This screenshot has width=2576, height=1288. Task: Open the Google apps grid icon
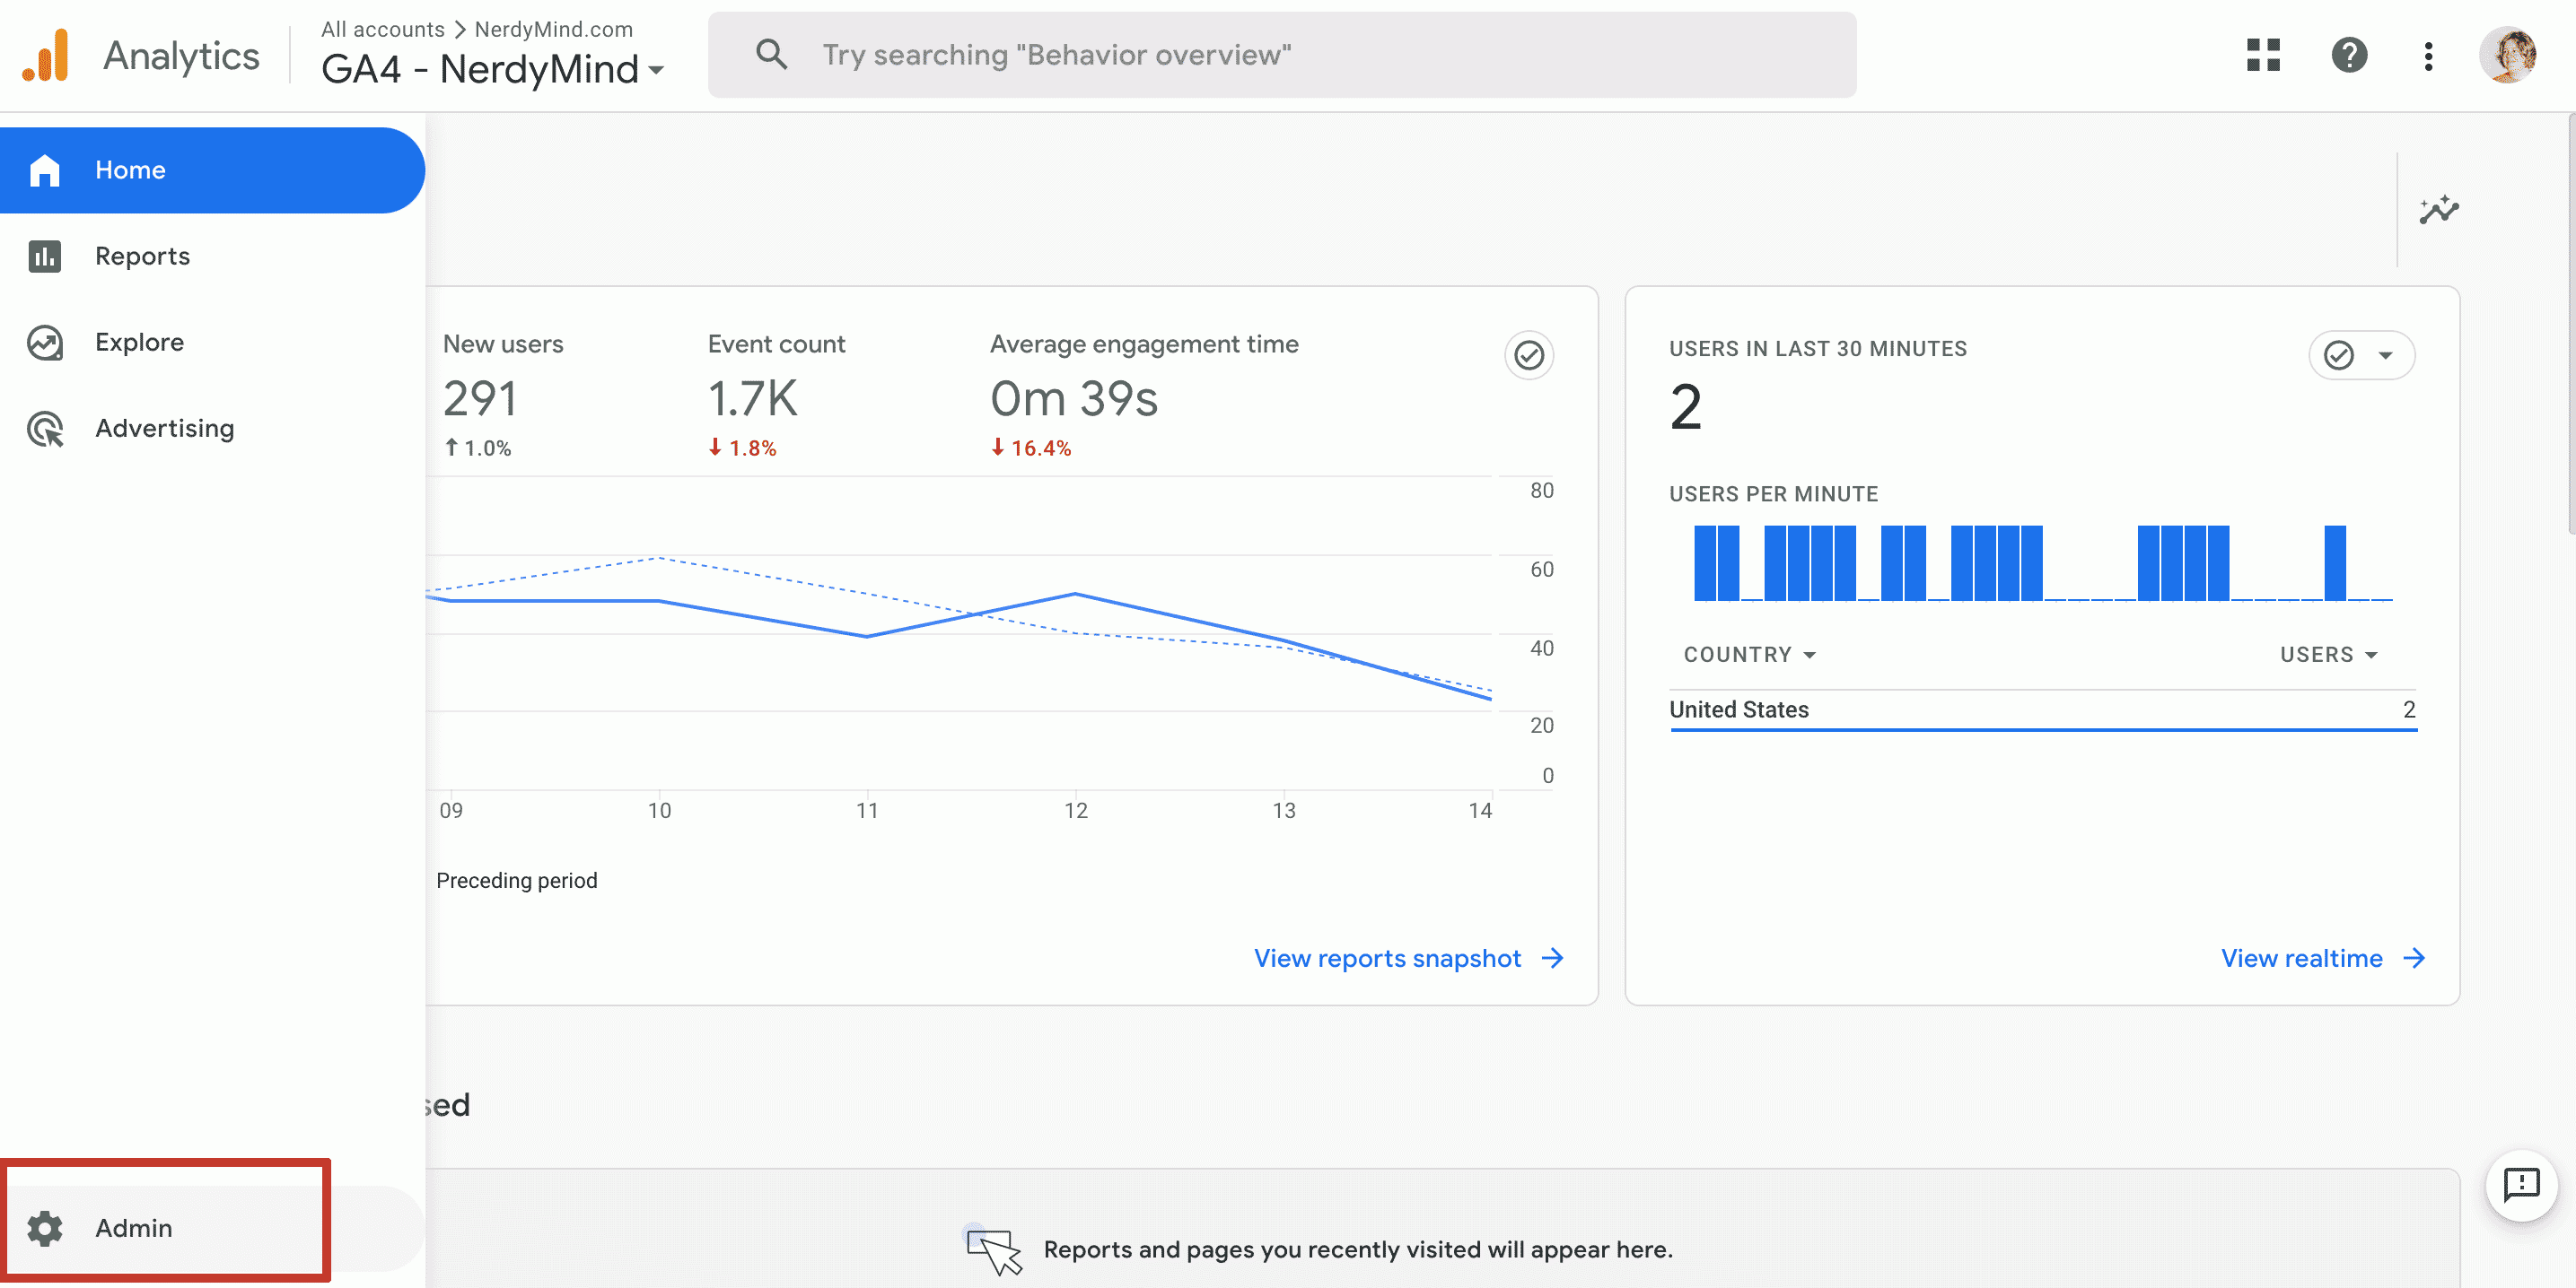click(2263, 55)
